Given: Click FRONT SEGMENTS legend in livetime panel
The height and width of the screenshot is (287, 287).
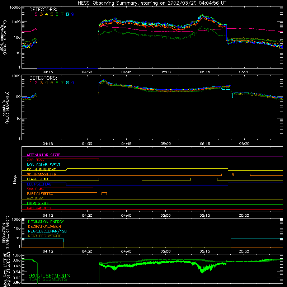Looking at the screenshot, I should (49, 276).
